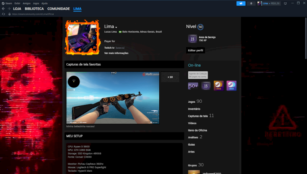The image size is (307, 174).
Task: Open the Steam 2022 purple badge
Action: click(231, 85)
